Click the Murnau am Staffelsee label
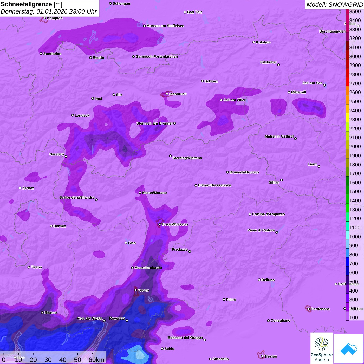This screenshot has height=364, width=364. tap(165, 26)
